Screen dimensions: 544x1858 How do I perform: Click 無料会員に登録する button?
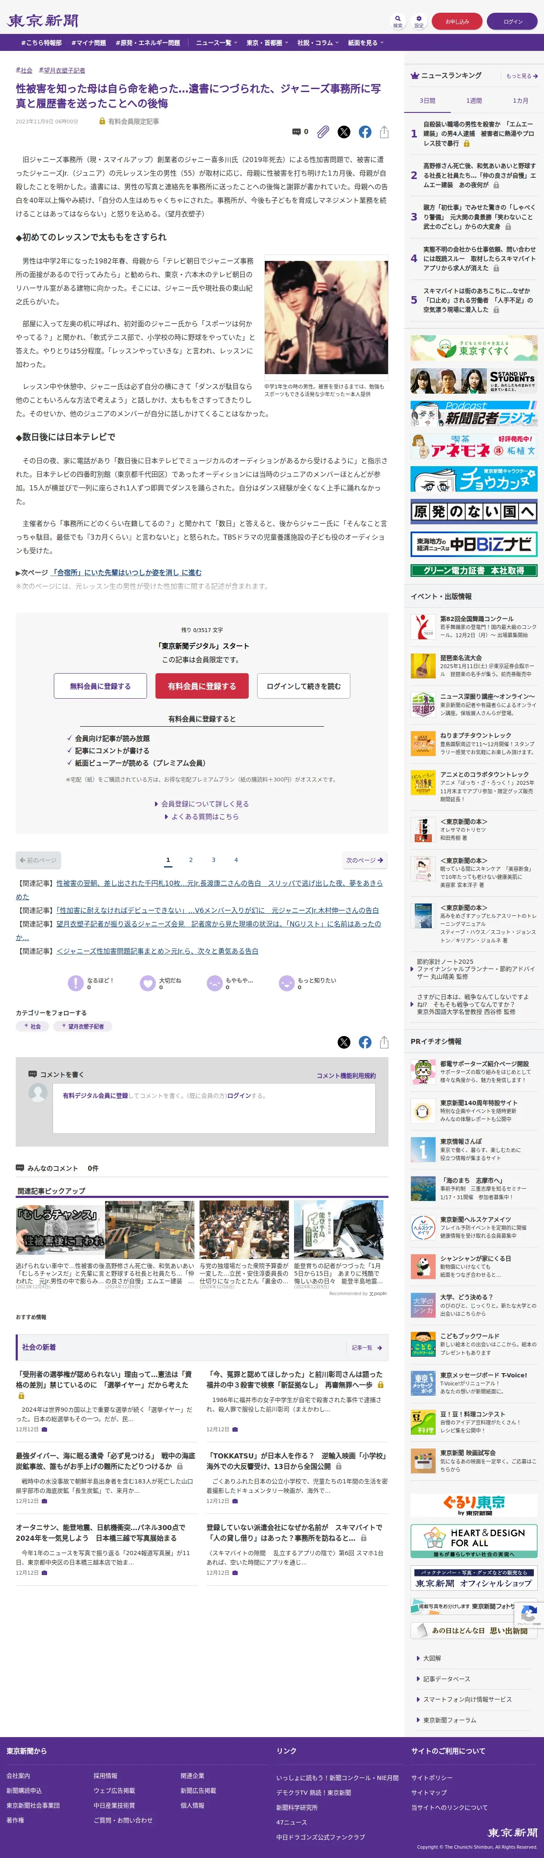tap(100, 686)
